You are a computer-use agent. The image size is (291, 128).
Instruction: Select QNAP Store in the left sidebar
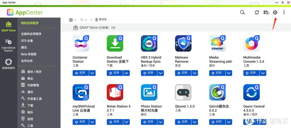tap(9, 27)
